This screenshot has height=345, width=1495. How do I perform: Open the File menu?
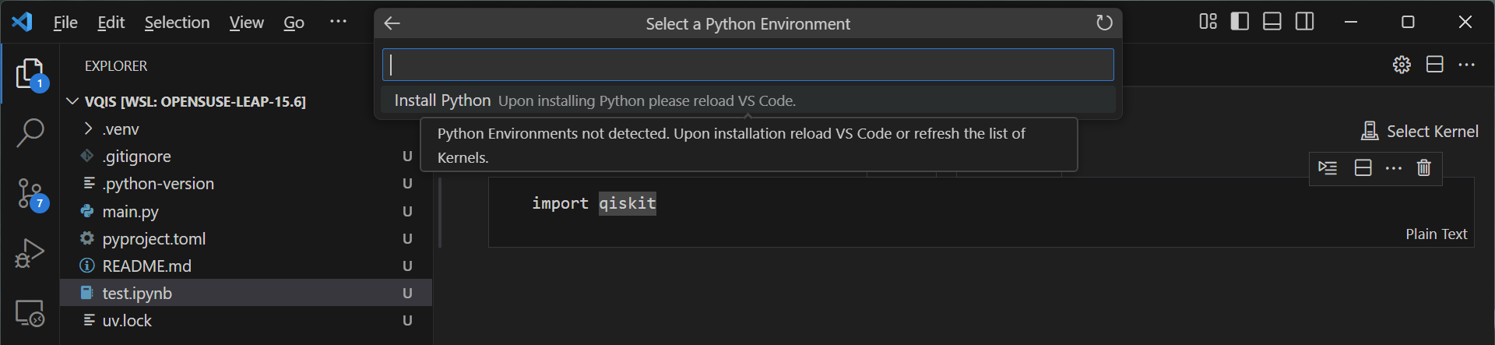click(x=65, y=23)
